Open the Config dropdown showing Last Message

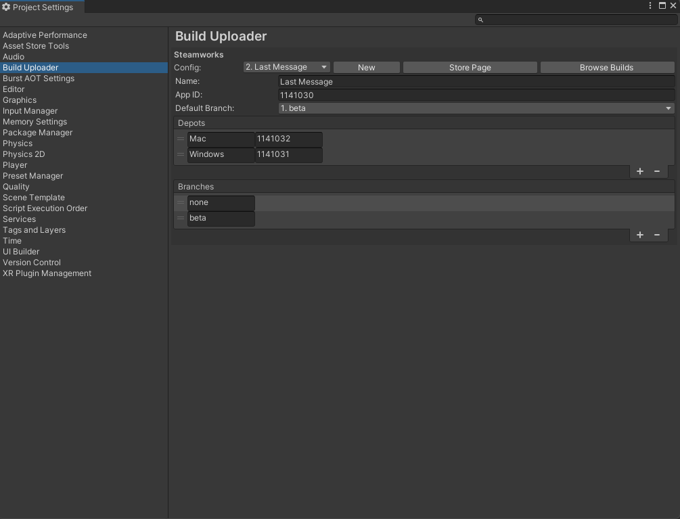coord(286,67)
